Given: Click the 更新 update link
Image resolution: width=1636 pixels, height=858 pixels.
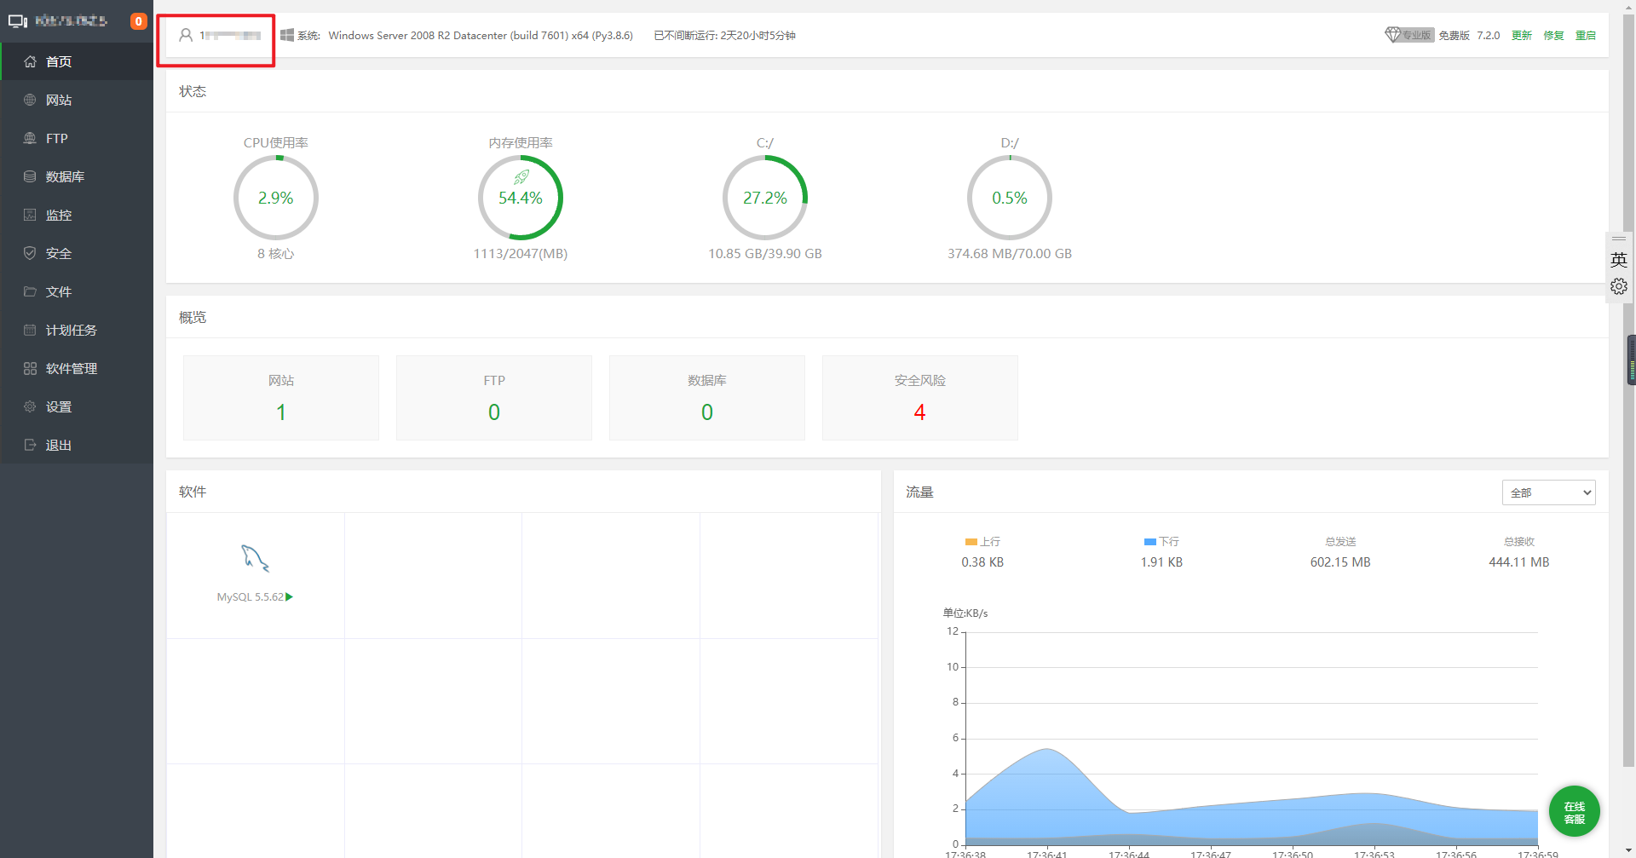Looking at the screenshot, I should click(x=1522, y=35).
